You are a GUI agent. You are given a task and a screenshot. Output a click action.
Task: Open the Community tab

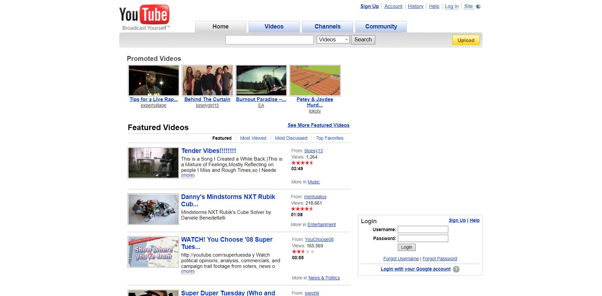coord(381,26)
